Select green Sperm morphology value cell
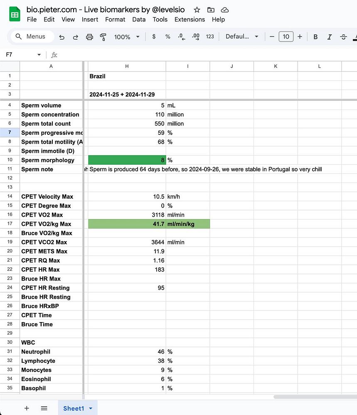The width and height of the screenshot is (357, 415). click(x=127, y=160)
